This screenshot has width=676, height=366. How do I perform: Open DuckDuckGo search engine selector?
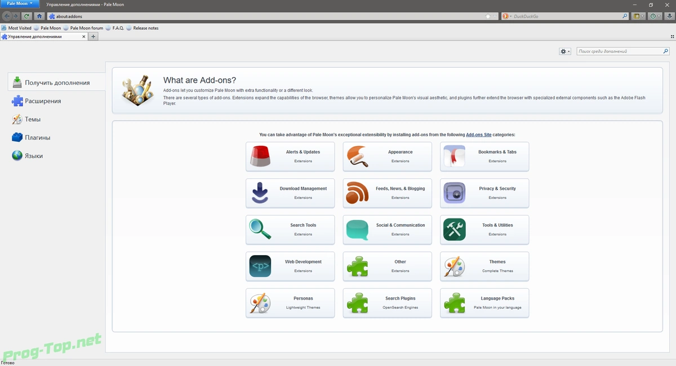coord(506,16)
